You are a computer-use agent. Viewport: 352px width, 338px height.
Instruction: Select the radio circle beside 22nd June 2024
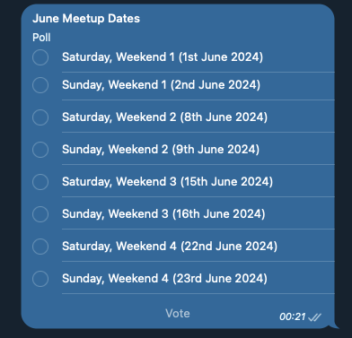click(x=40, y=247)
